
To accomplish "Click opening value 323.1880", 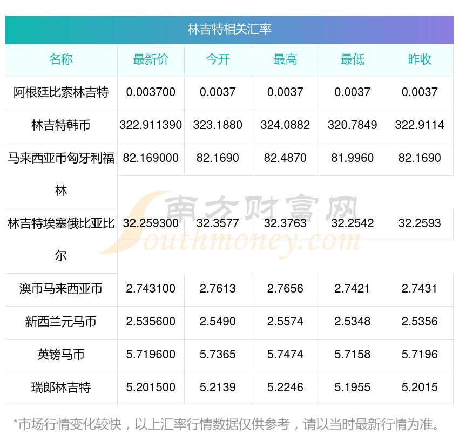I will click(x=218, y=125).
